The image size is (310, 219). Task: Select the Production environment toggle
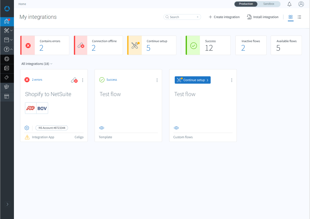click(246, 4)
